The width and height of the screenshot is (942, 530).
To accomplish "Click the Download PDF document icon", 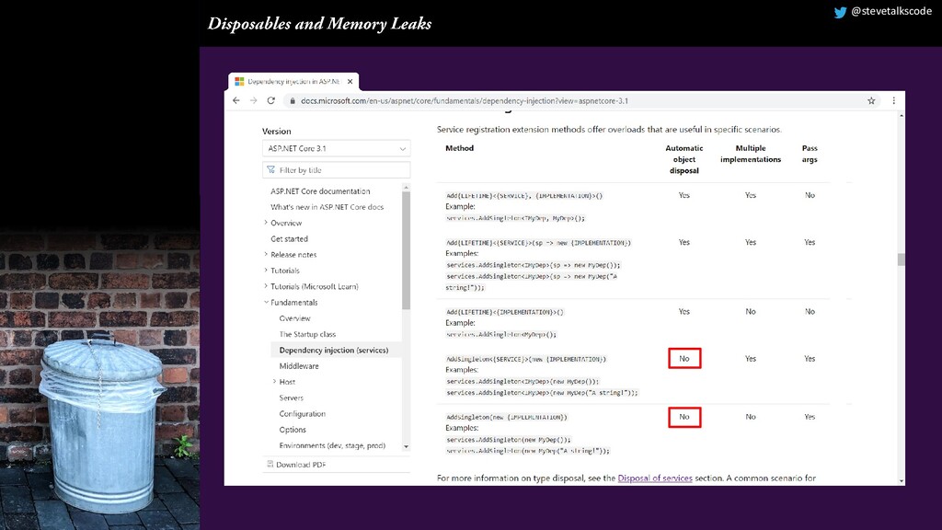I will coord(270,464).
